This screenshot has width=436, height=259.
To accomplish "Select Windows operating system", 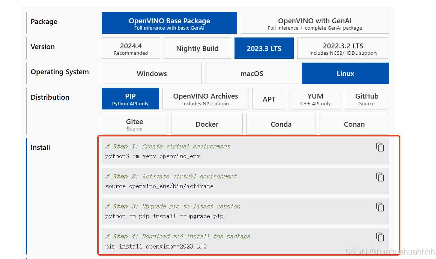I will (x=152, y=73).
